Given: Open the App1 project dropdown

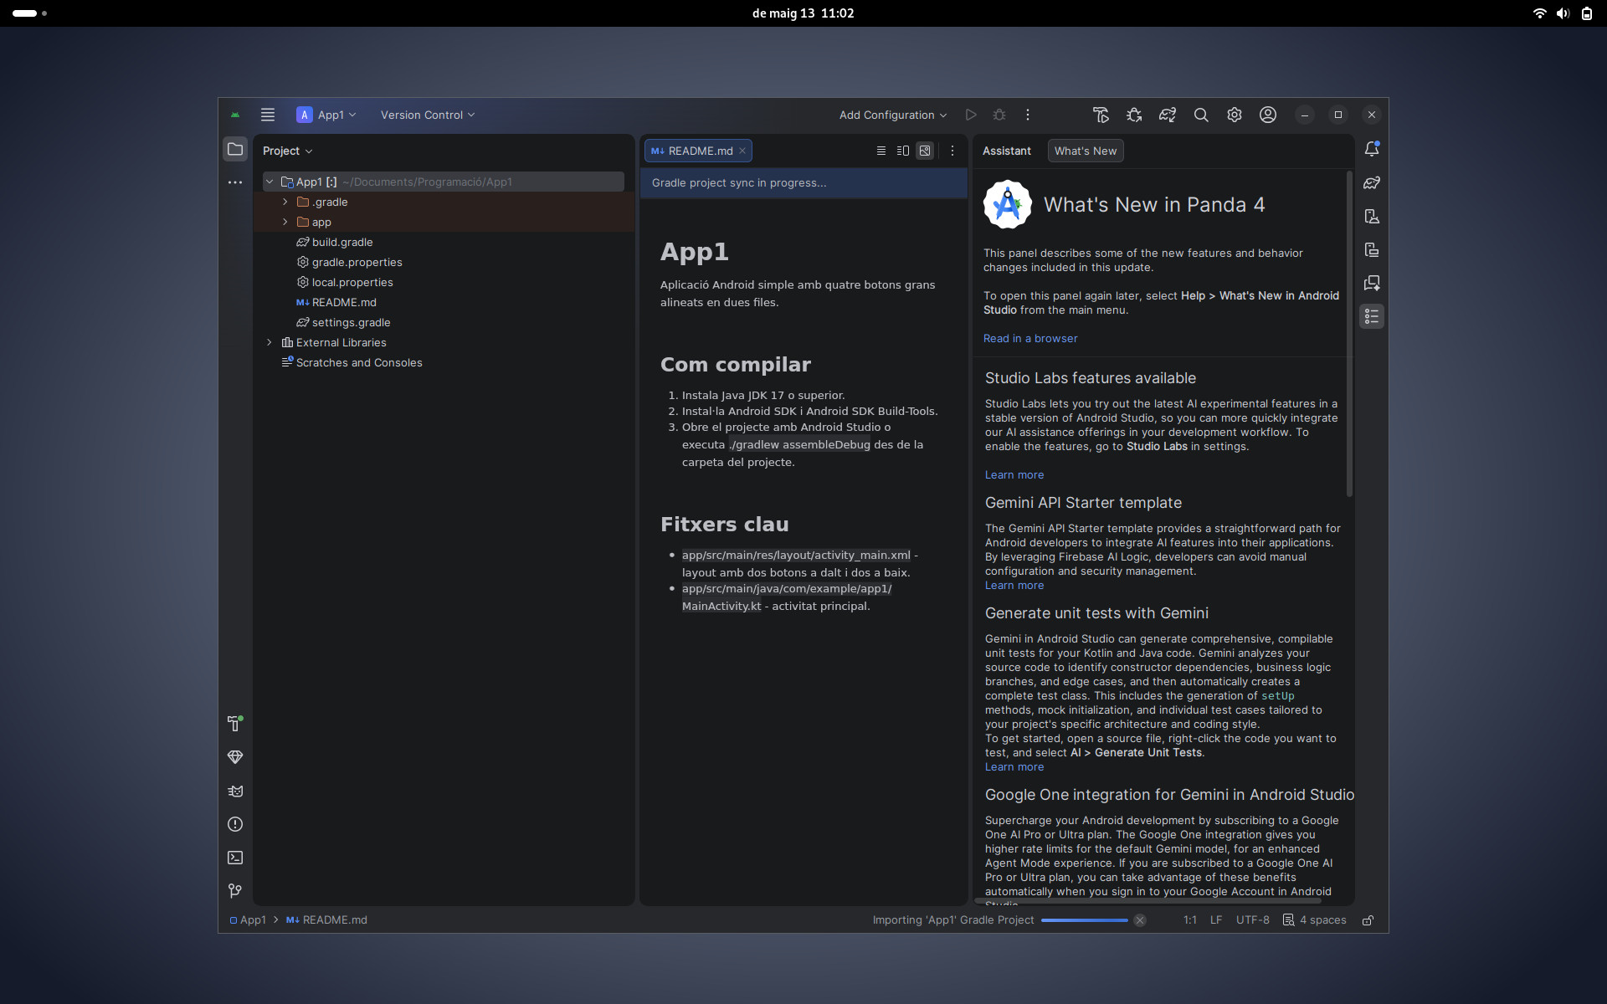Looking at the screenshot, I should pyautogui.click(x=326, y=115).
